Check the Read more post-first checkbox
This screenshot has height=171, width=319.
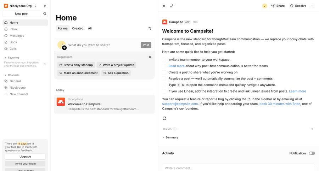[x=164, y=66]
